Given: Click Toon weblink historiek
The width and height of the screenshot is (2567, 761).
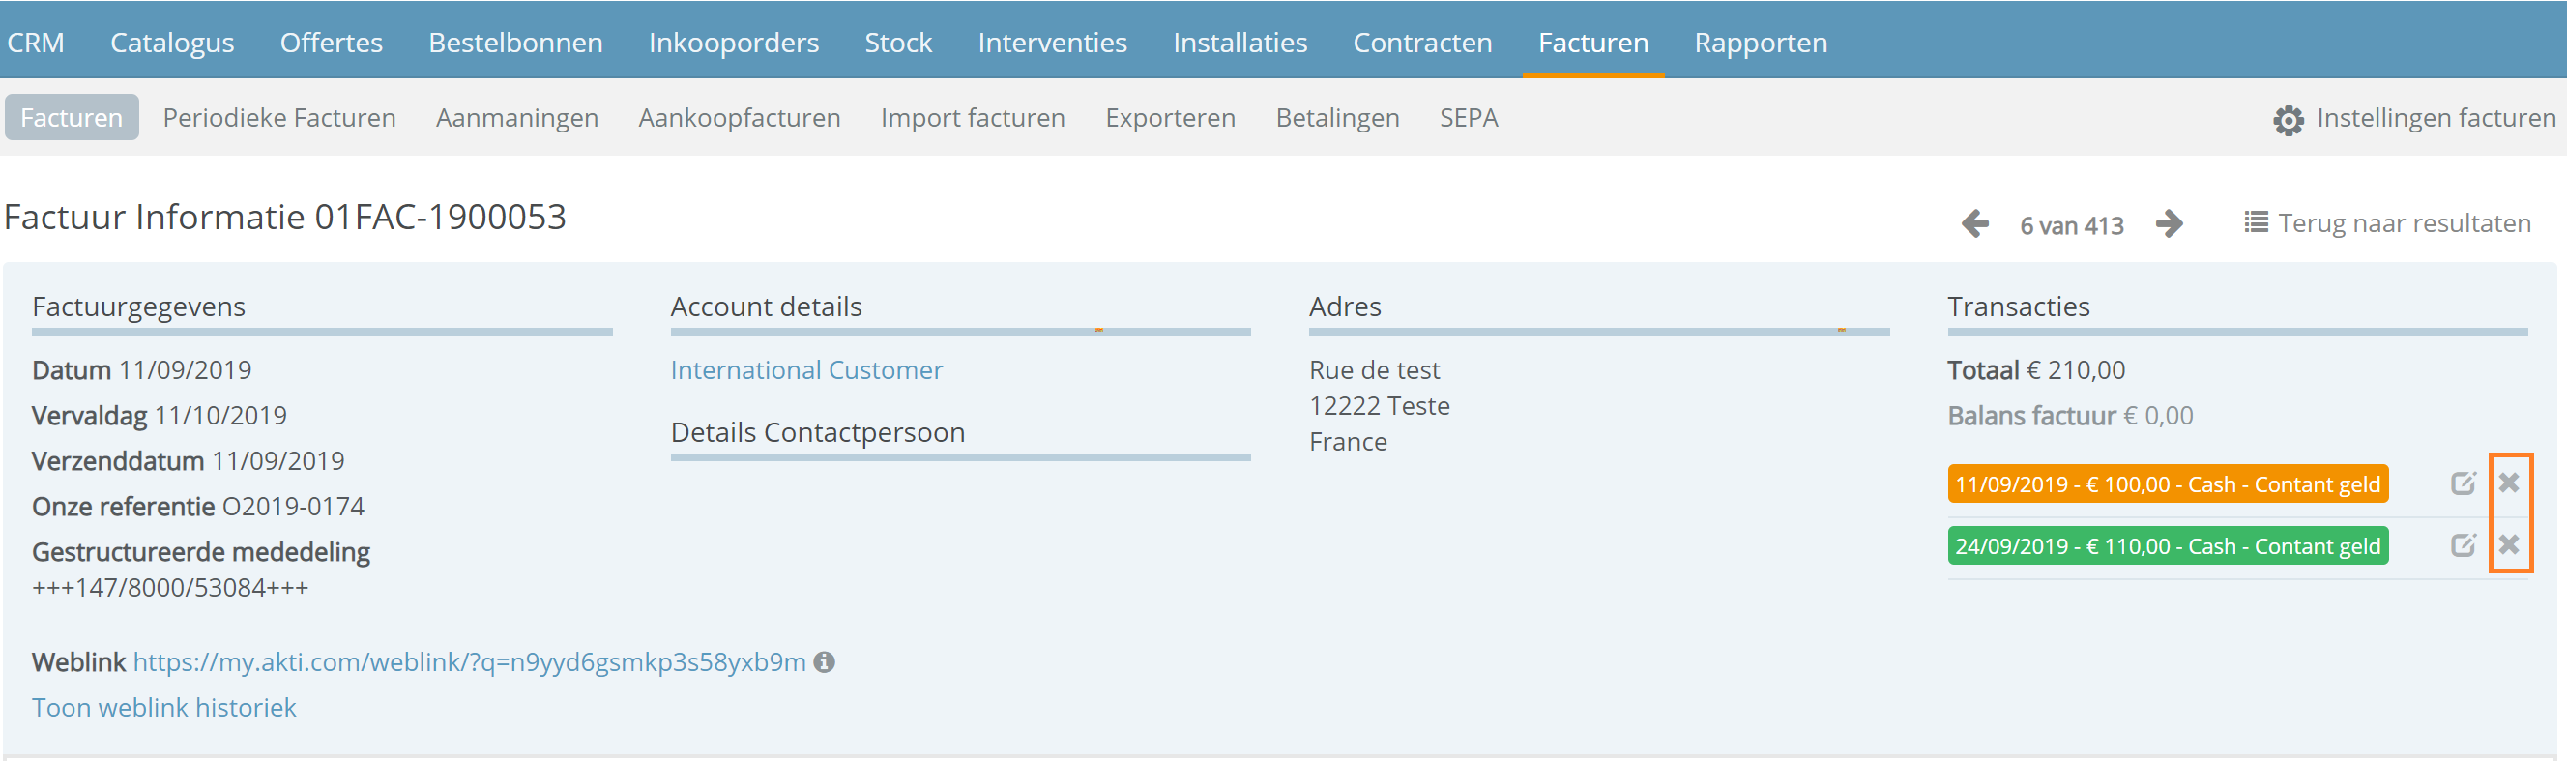Looking at the screenshot, I should pyautogui.click(x=164, y=707).
